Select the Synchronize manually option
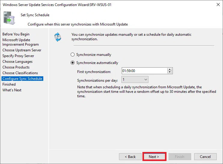The width and height of the screenshot is (223, 164). tap(72, 55)
